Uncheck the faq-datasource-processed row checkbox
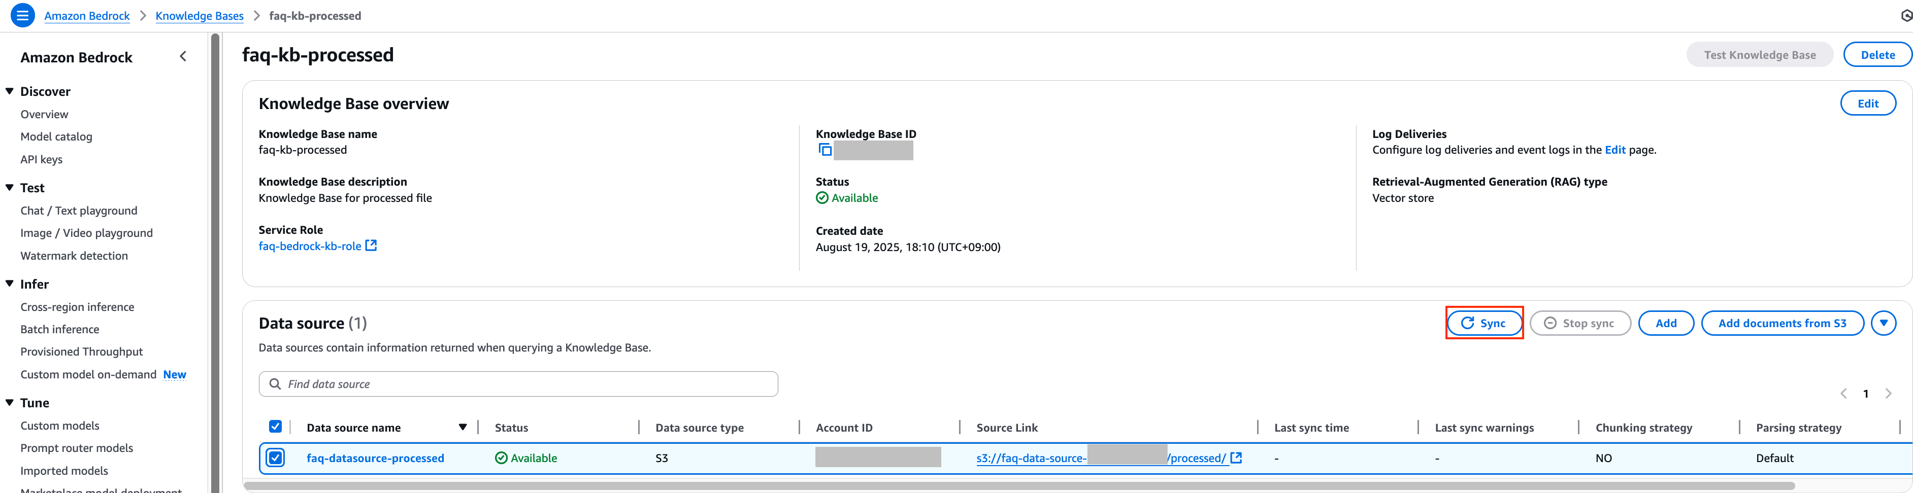 (x=276, y=457)
